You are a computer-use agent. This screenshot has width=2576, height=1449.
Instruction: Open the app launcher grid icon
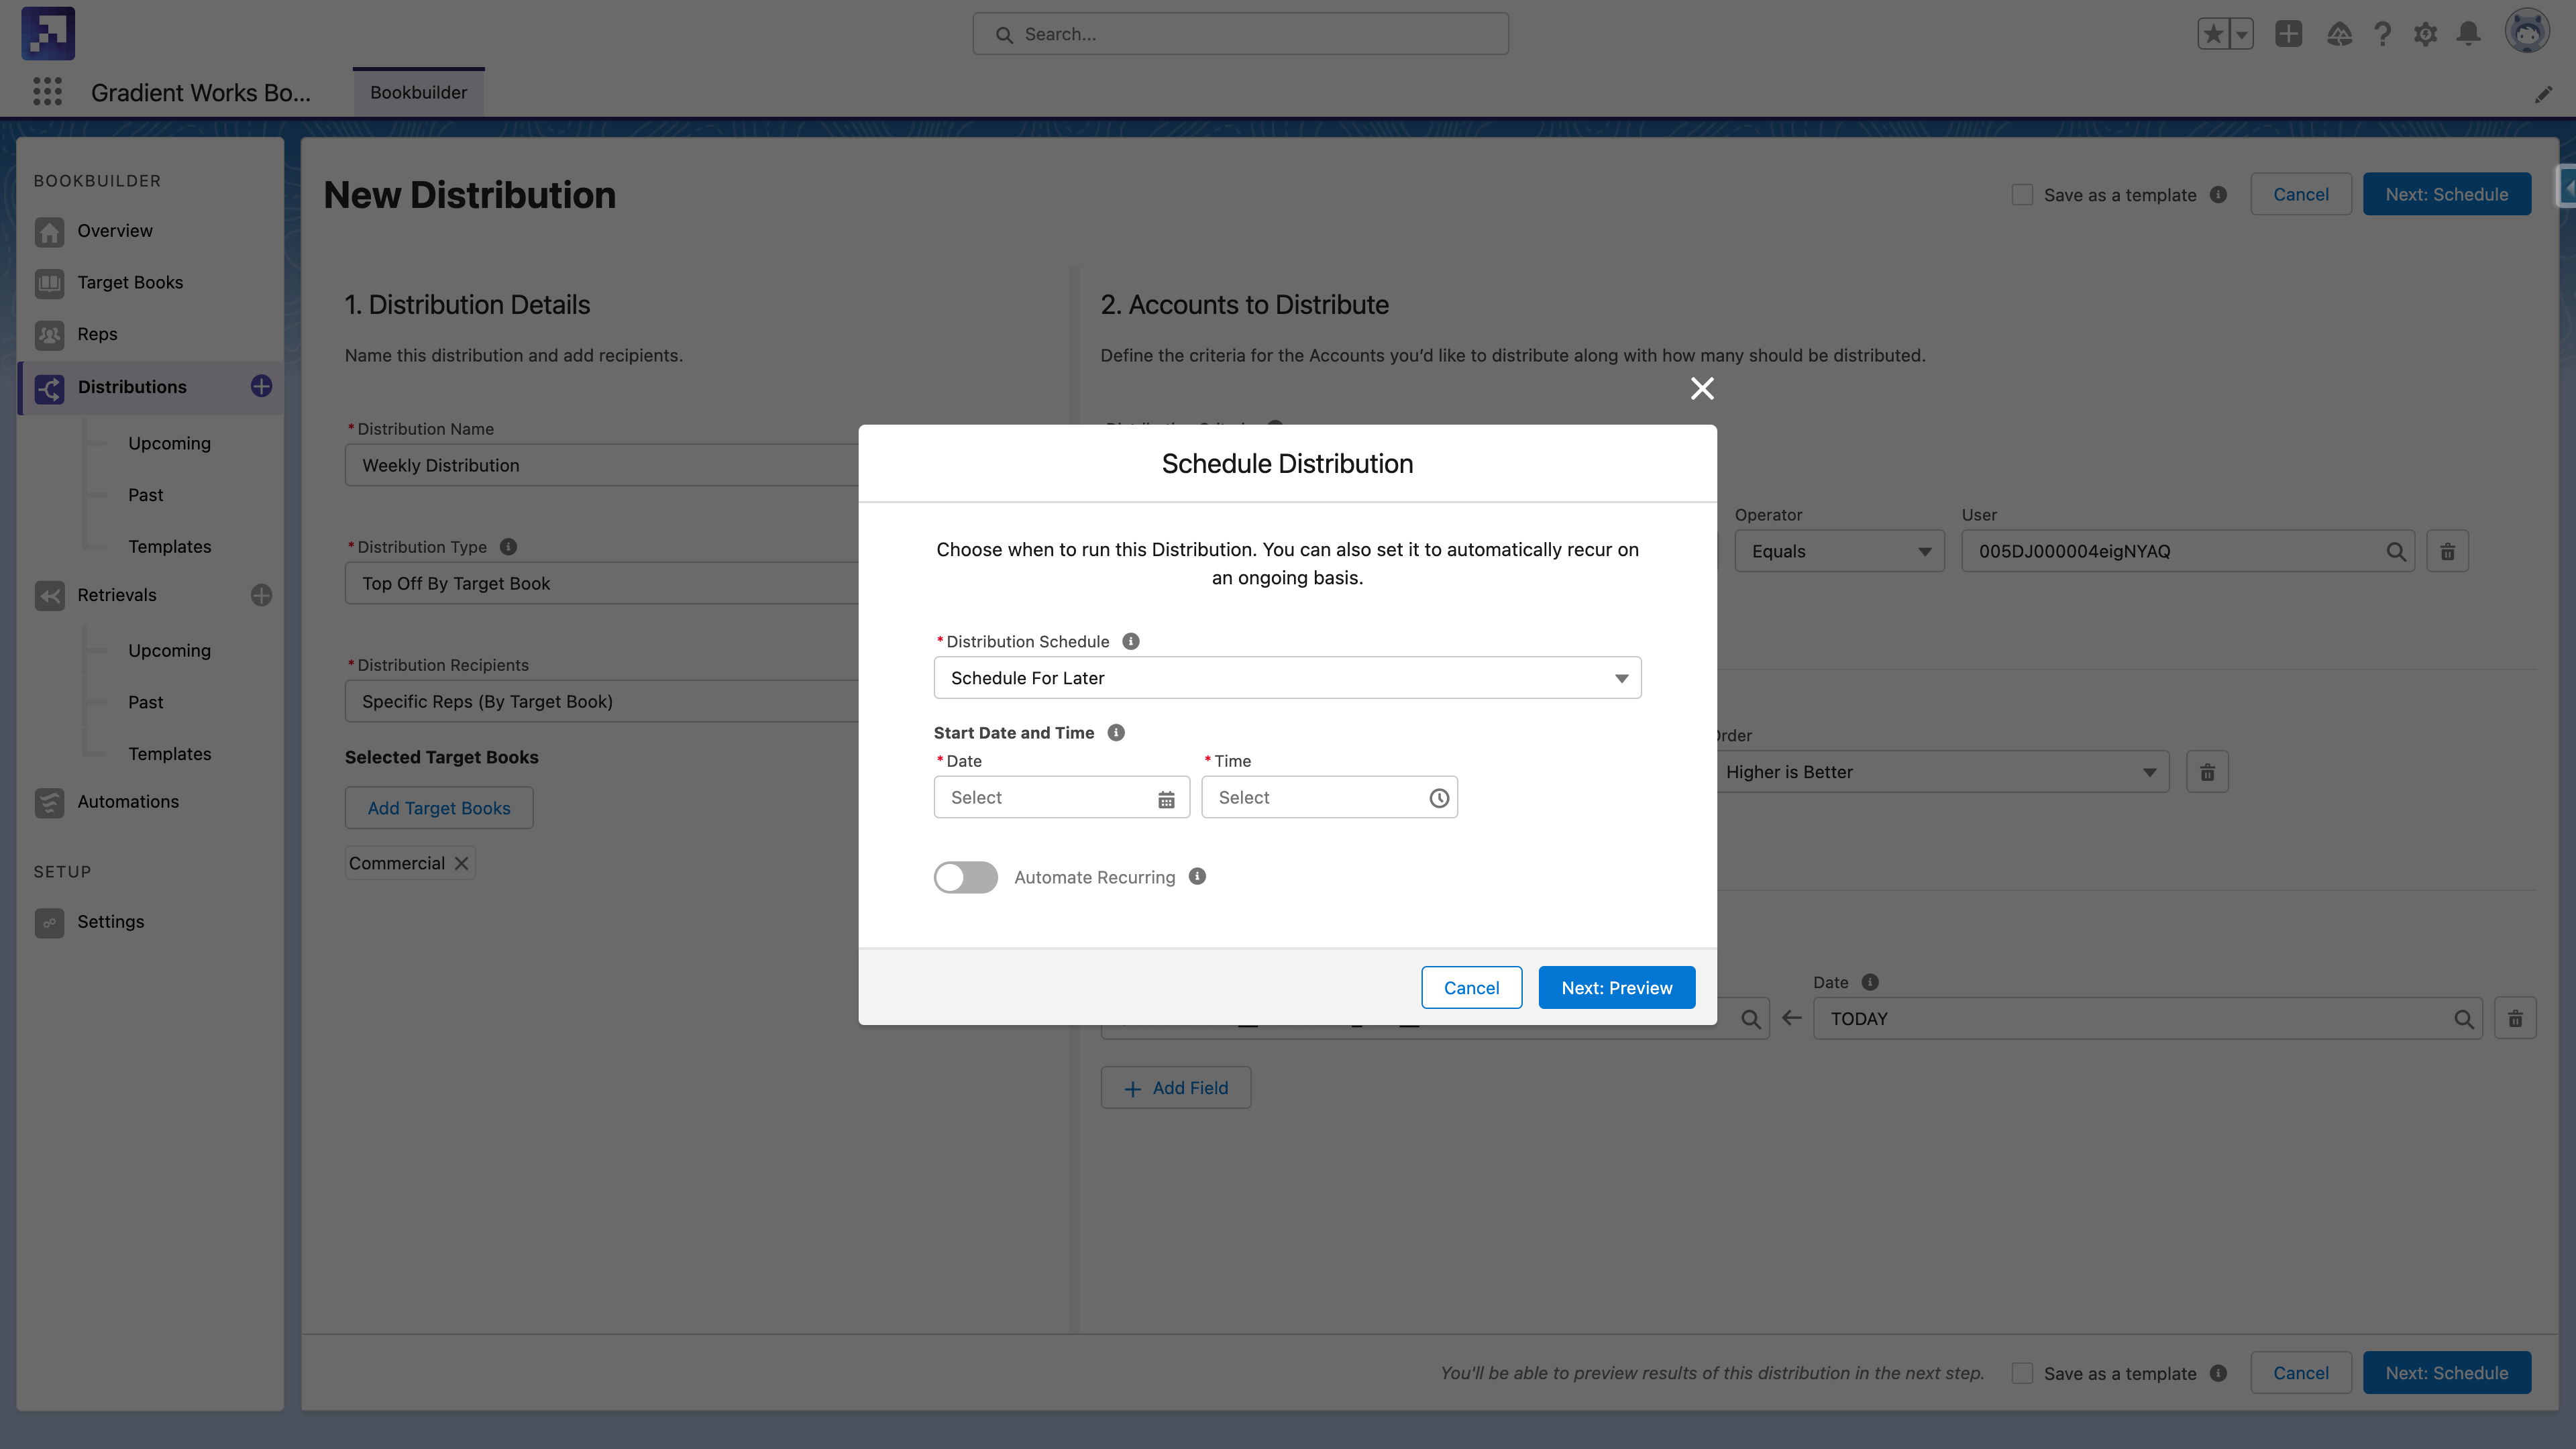click(47, 92)
